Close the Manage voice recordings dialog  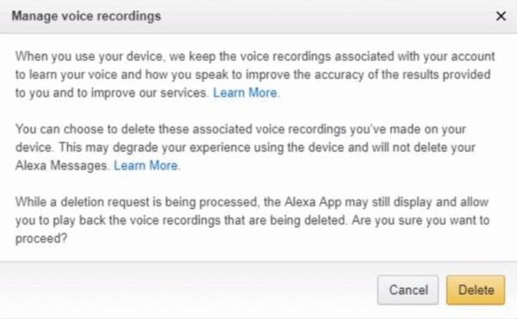click(501, 15)
